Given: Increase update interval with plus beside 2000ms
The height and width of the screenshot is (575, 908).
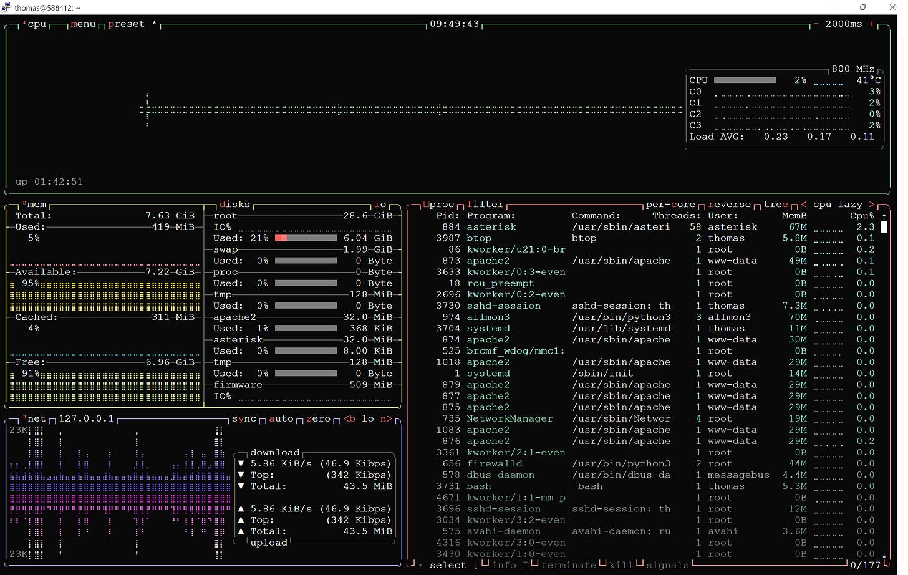Looking at the screenshot, I should pos(872,24).
